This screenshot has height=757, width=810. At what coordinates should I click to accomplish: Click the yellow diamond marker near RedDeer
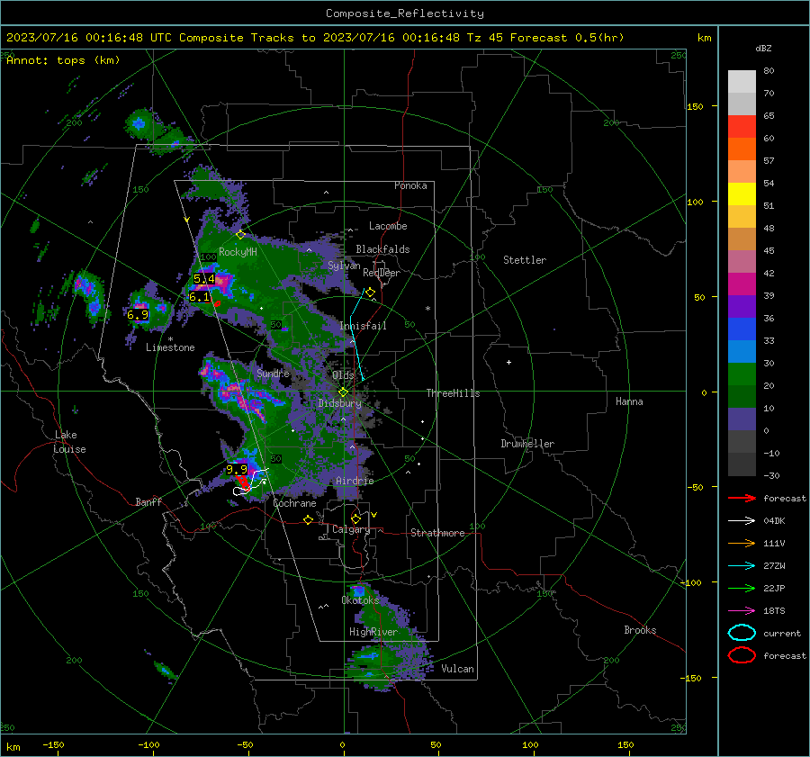tap(370, 293)
